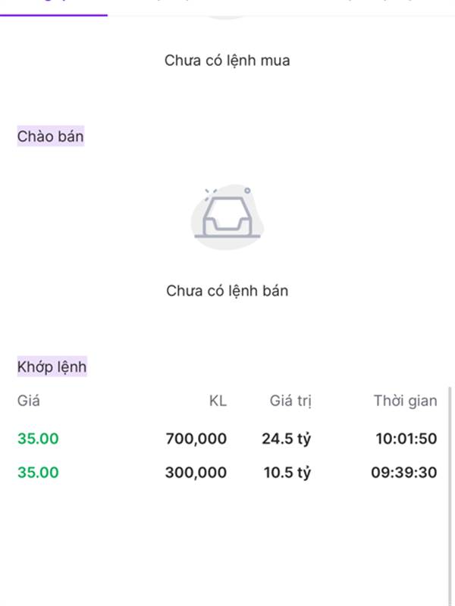Tap the 700,000 volume cell

click(x=196, y=439)
